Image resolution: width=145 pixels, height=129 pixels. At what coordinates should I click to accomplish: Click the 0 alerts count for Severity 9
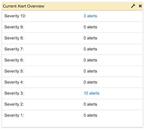click(x=90, y=27)
